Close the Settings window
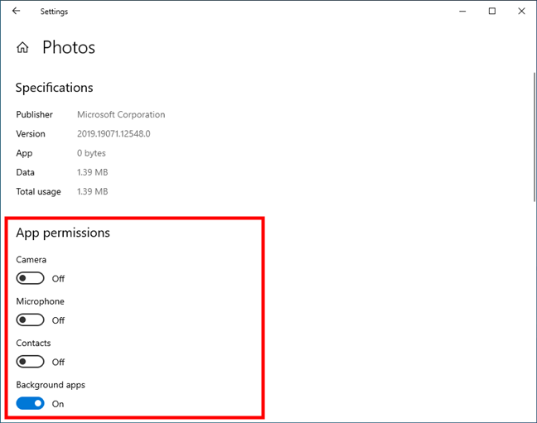Image resolution: width=537 pixels, height=423 pixels. pyautogui.click(x=521, y=12)
